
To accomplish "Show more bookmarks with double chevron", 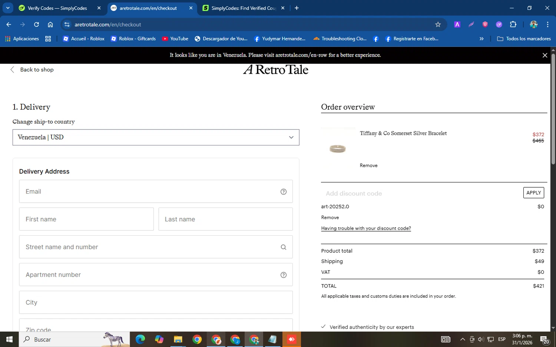I will tap(481, 38).
